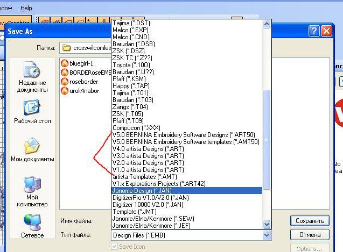Click Cancel (Отмена) button
The width and height of the screenshot is (343, 252).
click(310, 235)
